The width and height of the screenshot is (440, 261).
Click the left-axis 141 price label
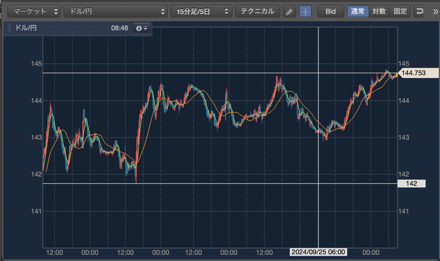[x=36, y=211]
